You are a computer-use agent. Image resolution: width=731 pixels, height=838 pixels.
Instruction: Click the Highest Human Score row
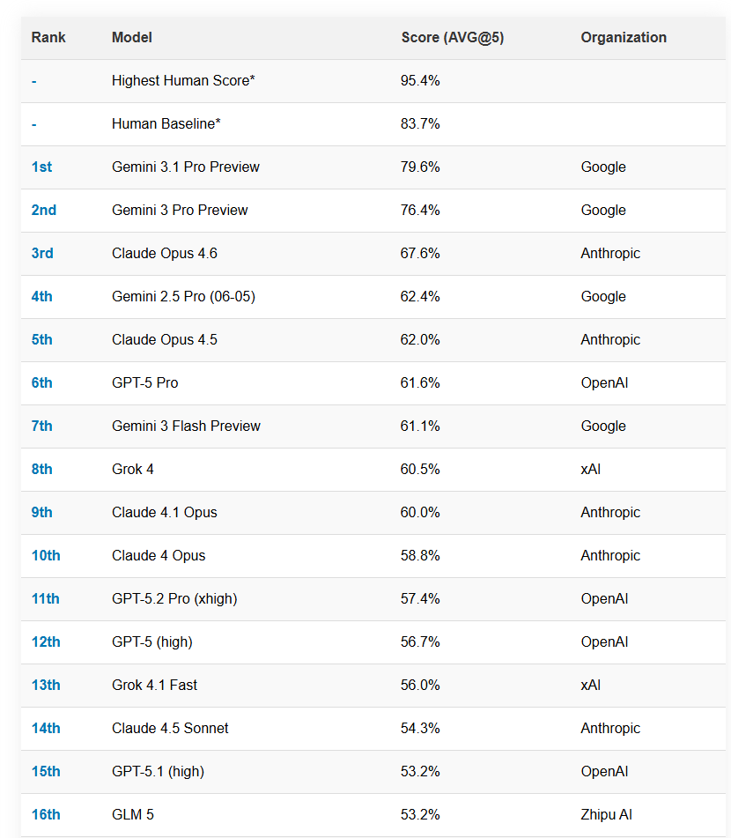[x=183, y=81]
